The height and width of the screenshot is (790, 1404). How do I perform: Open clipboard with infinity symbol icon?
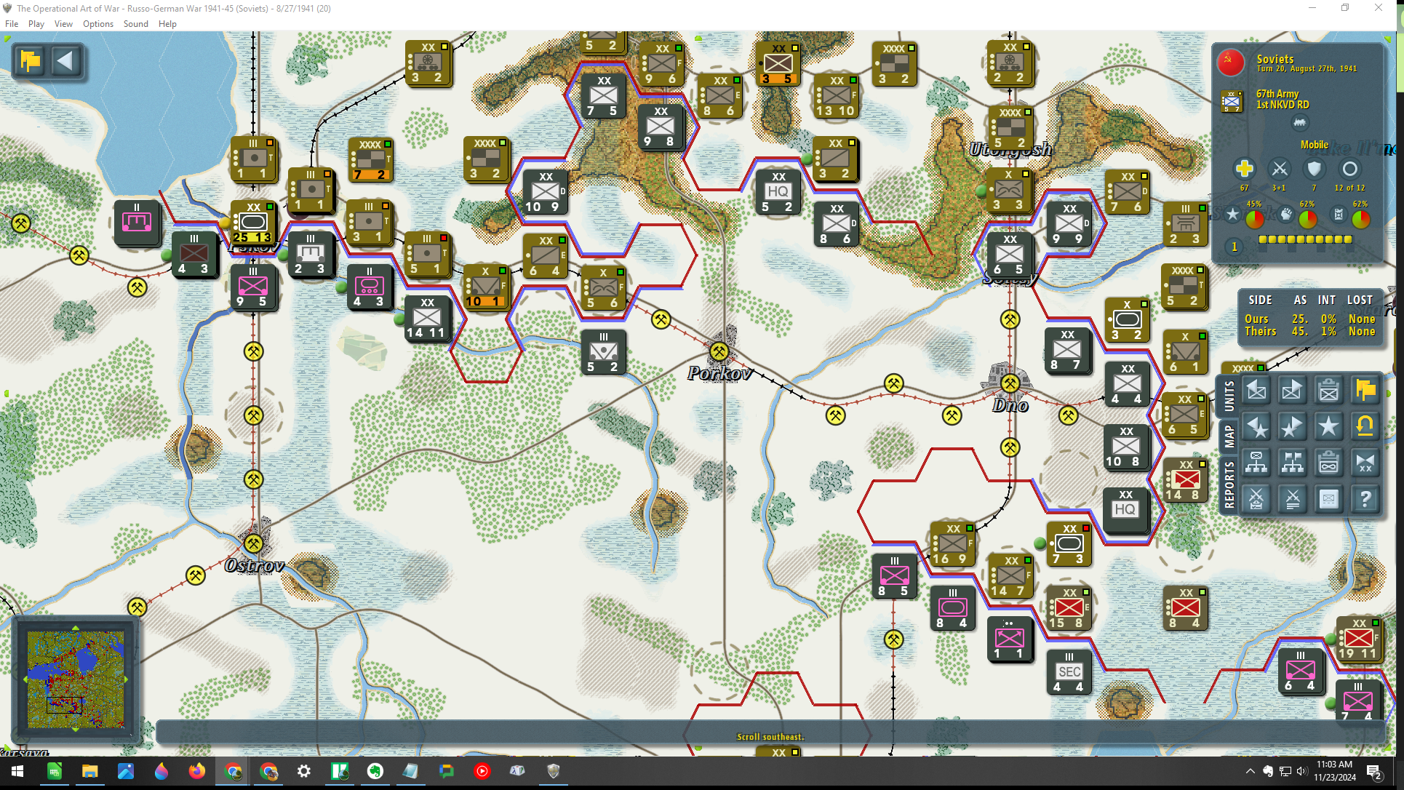(1329, 463)
